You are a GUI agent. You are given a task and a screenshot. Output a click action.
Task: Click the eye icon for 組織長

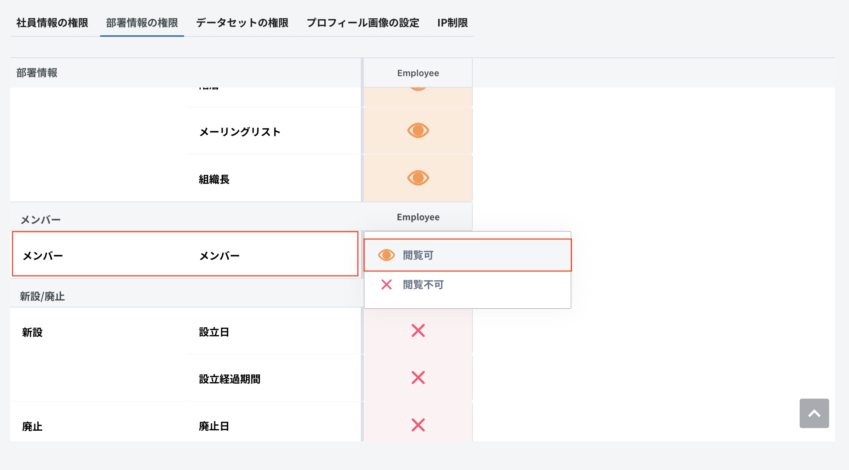pyautogui.click(x=418, y=178)
